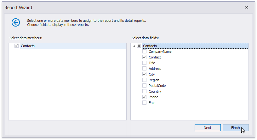Viewport: 257px width, 140px height.
Task: Enable the CompanyName field checkbox
Action: [145, 52]
